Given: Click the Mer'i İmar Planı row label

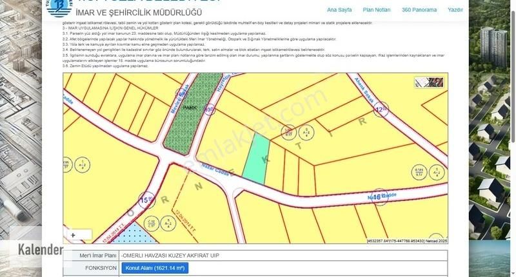Looking at the screenshot, I should [x=98, y=255].
